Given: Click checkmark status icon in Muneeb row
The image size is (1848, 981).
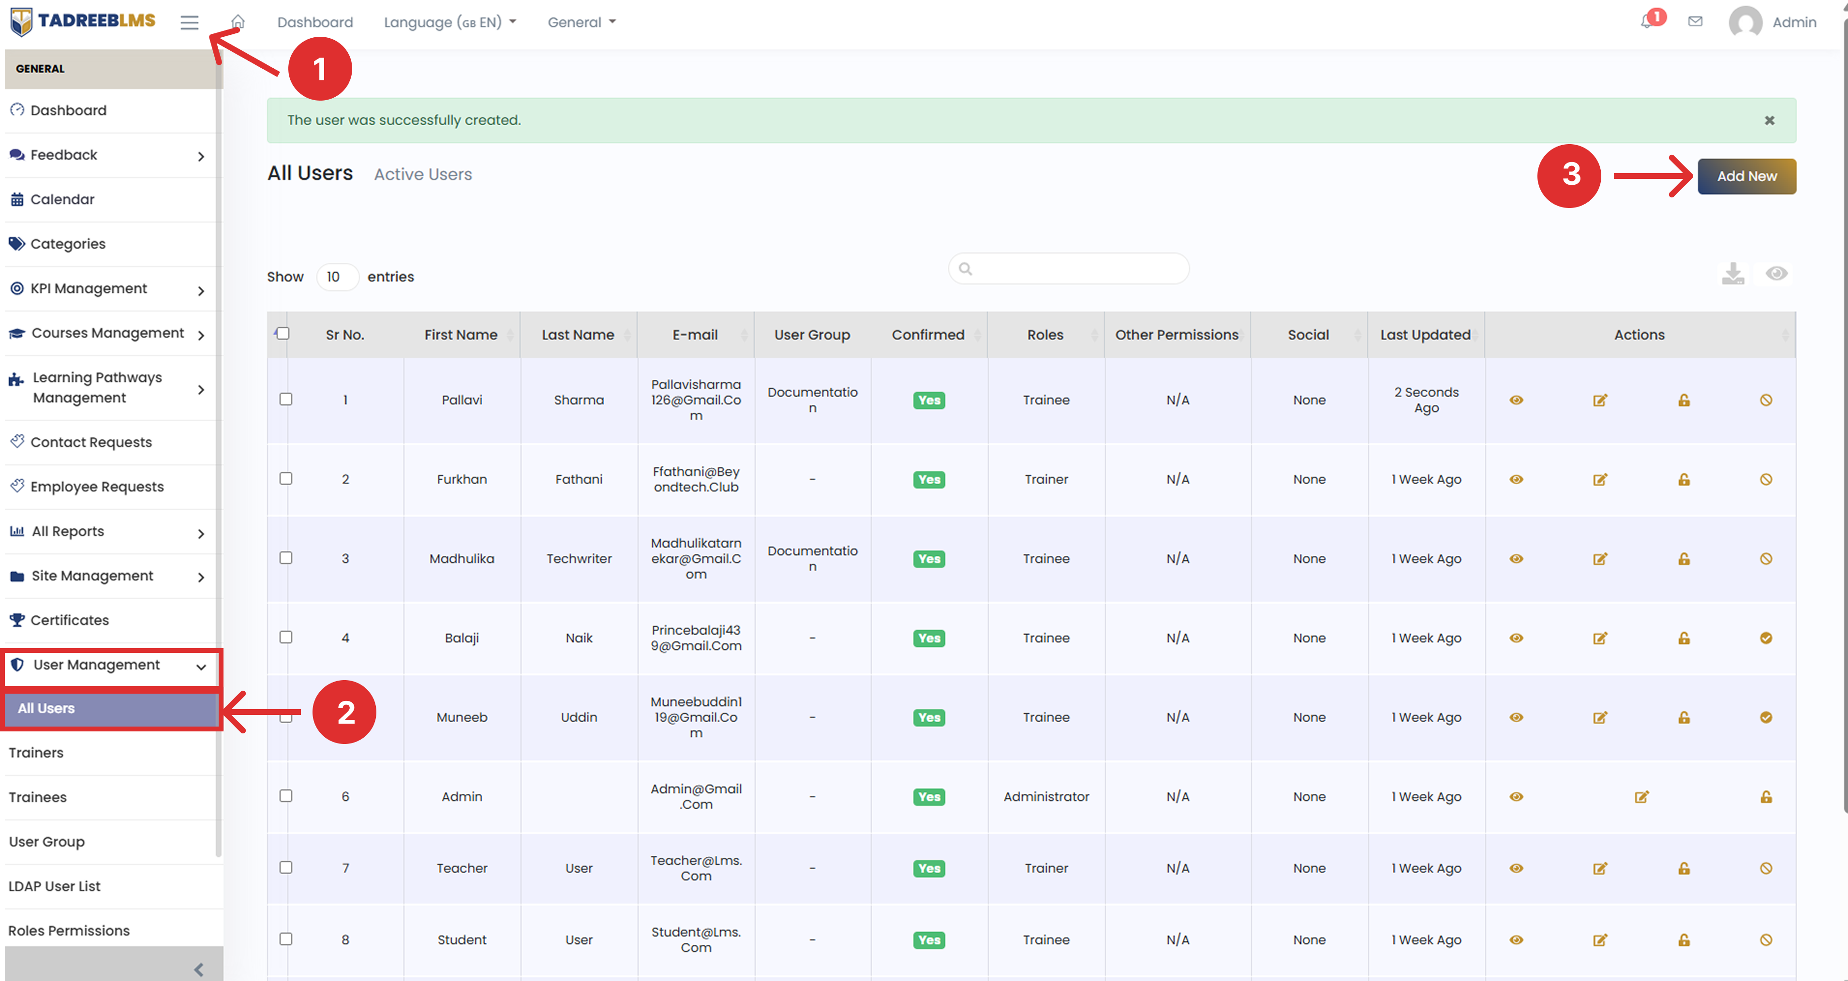Looking at the screenshot, I should tap(1766, 718).
